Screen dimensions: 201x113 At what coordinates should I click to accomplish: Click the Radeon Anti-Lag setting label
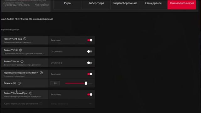[x=13, y=39]
